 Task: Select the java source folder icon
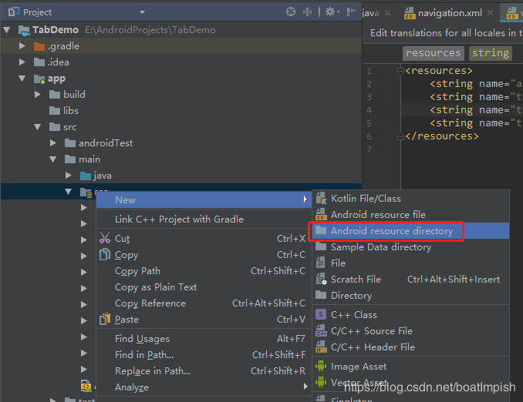click(86, 176)
